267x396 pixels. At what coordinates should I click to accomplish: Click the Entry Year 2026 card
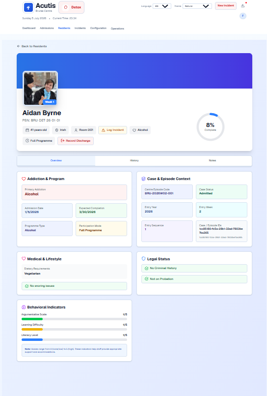click(x=167, y=210)
